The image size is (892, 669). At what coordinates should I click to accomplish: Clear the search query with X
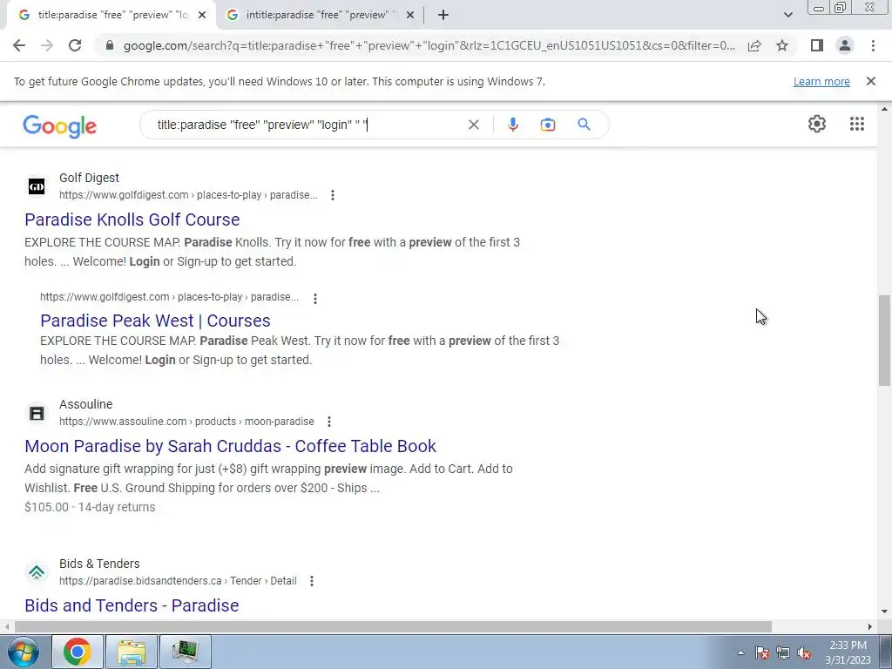point(473,125)
